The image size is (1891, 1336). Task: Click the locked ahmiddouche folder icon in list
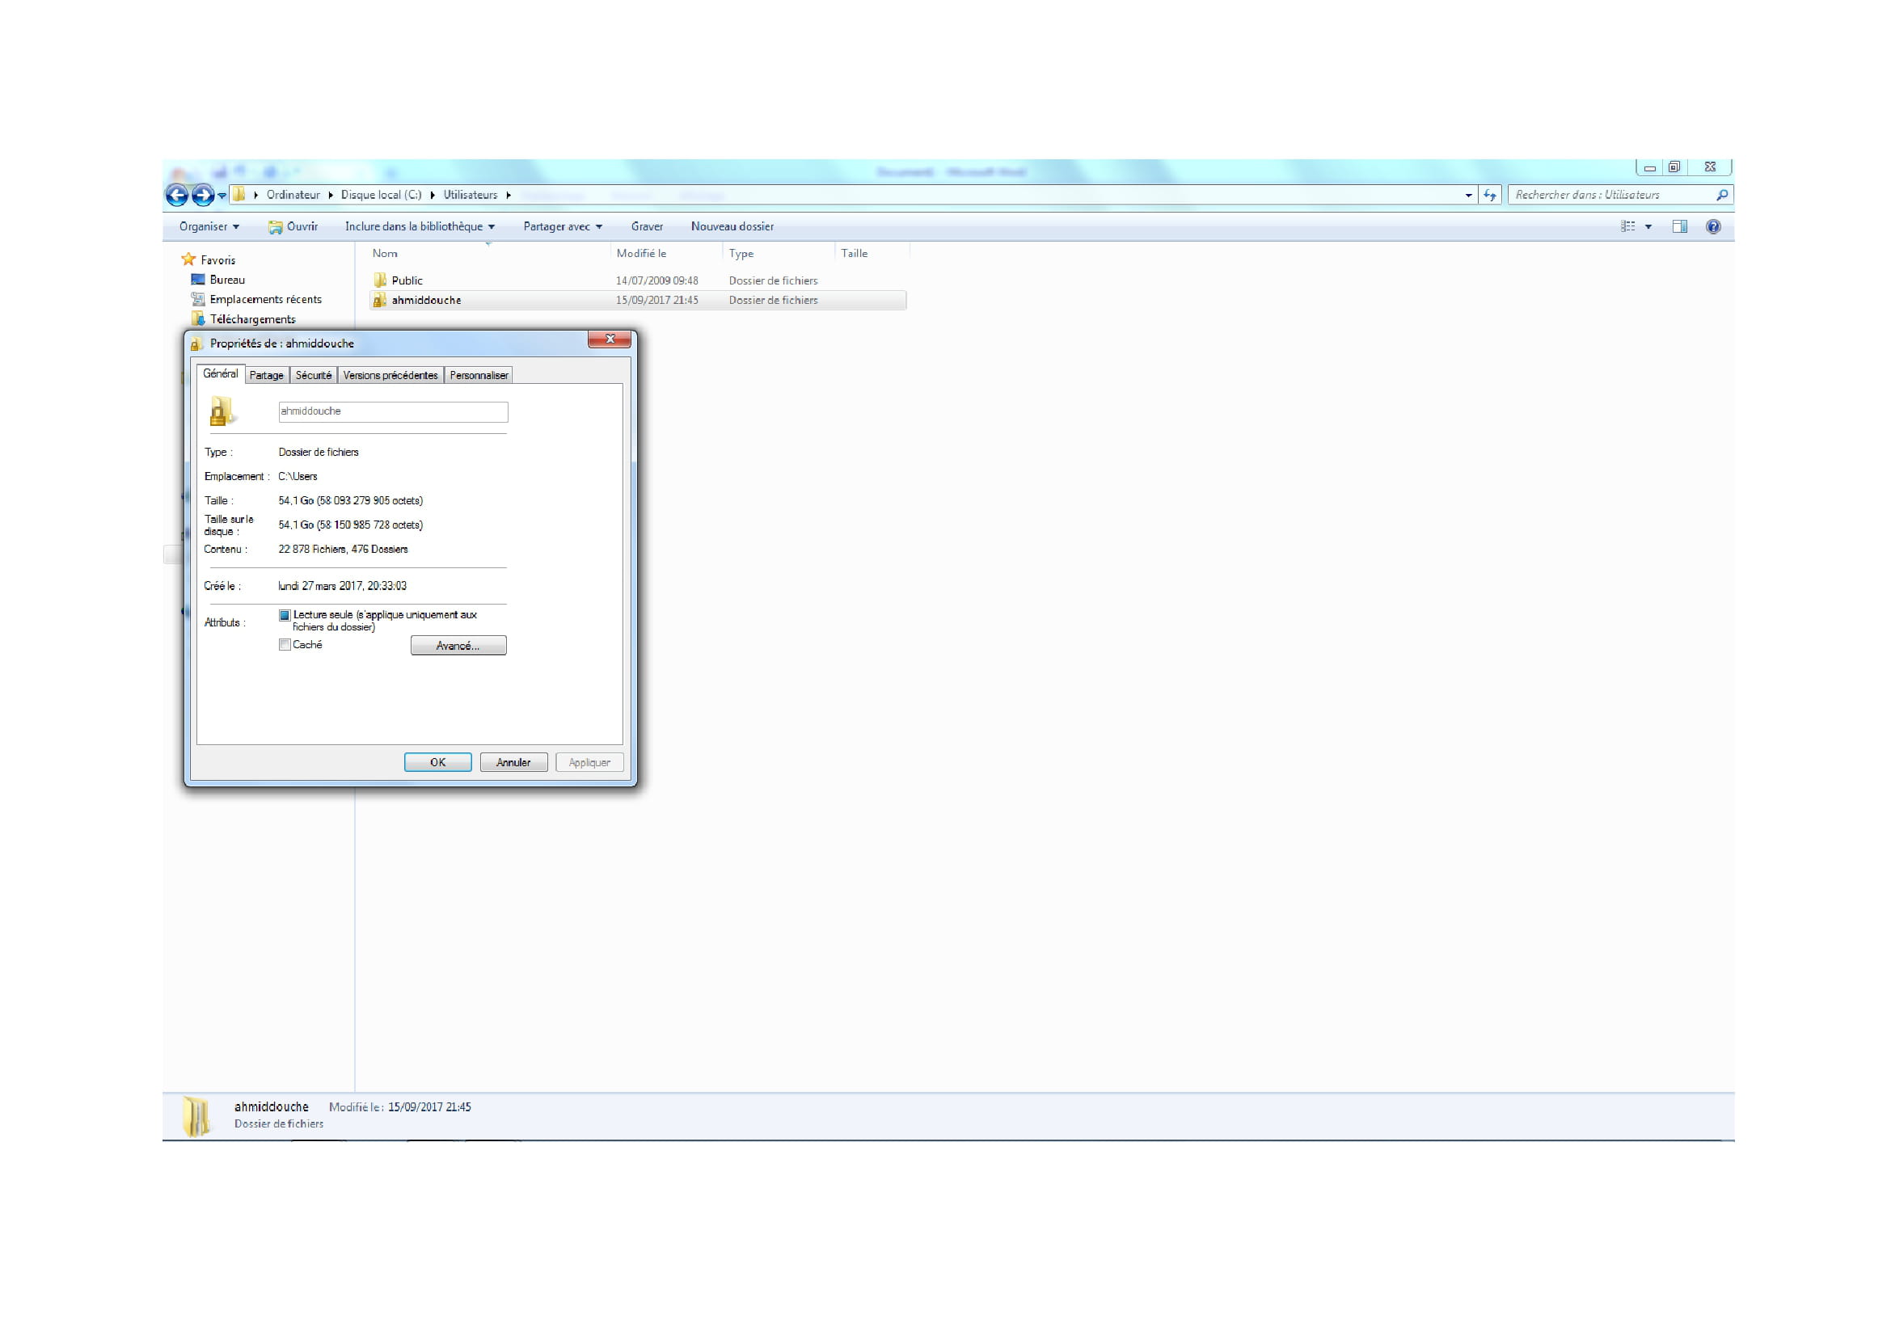[380, 301]
